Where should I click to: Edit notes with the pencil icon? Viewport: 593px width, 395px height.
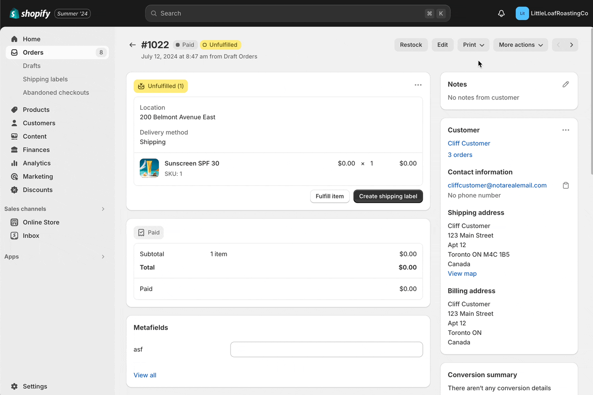click(566, 84)
